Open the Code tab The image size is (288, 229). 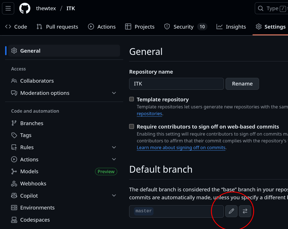pyautogui.click(x=16, y=27)
